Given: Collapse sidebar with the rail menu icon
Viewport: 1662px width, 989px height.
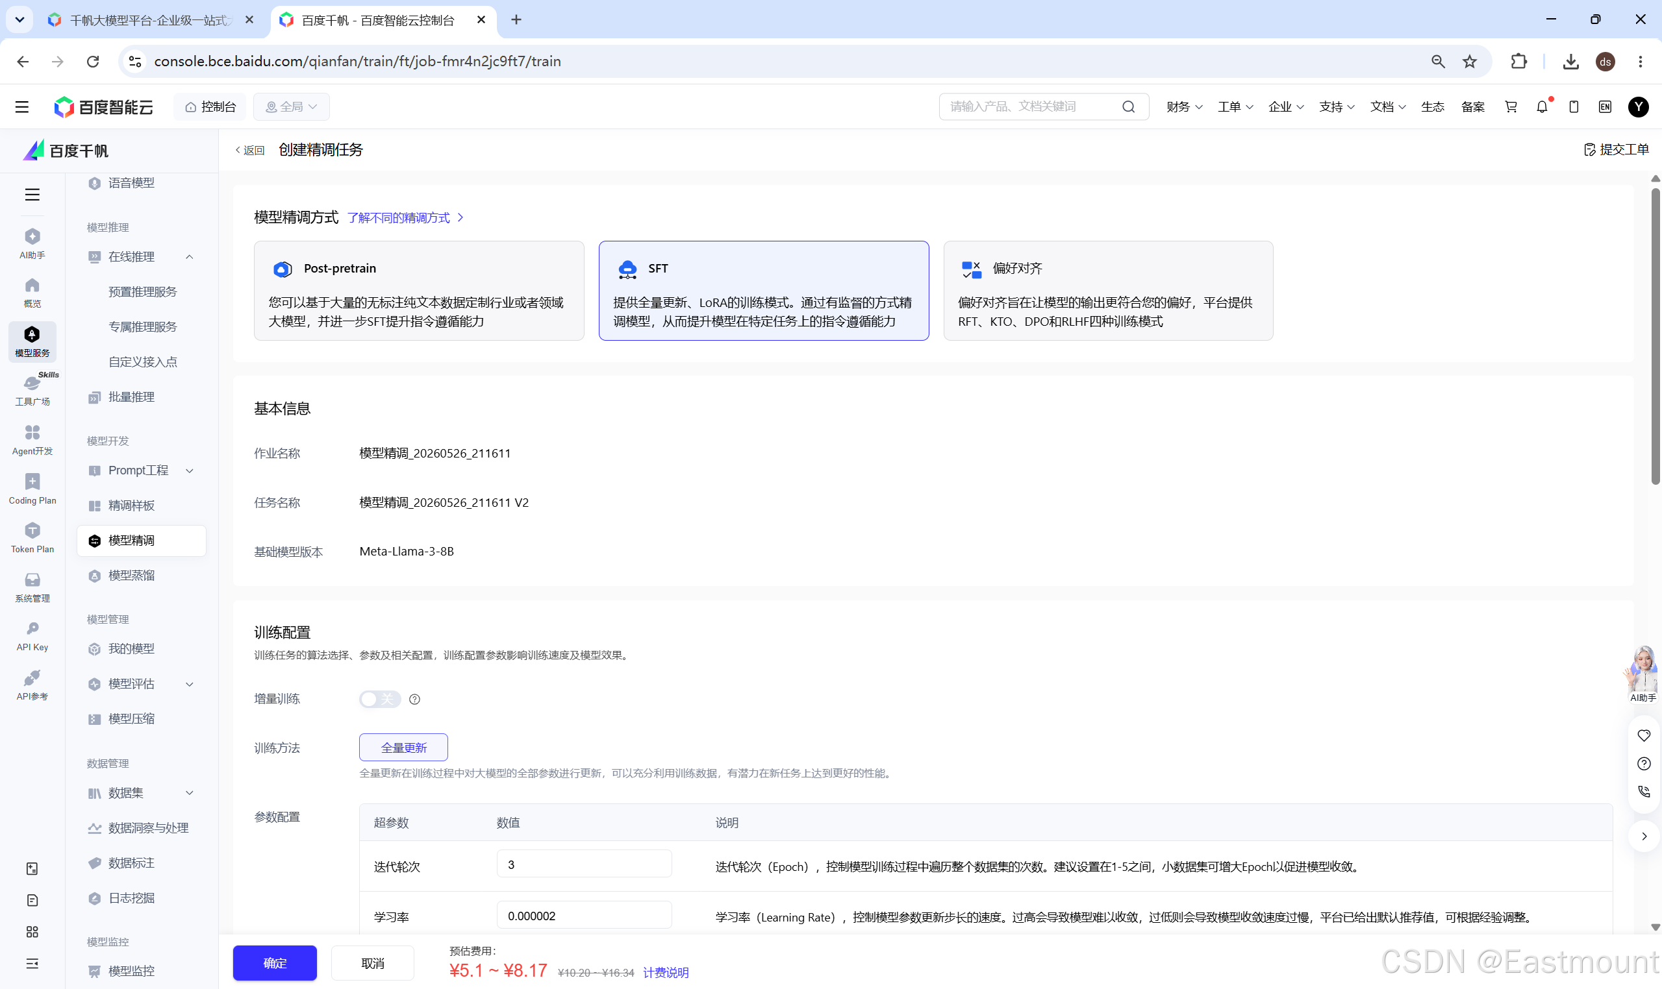Looking at the screenshot, I should [32, 195].
